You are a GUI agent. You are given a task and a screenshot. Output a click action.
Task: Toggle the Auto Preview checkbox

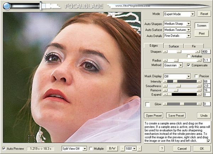tap(4, 148)
